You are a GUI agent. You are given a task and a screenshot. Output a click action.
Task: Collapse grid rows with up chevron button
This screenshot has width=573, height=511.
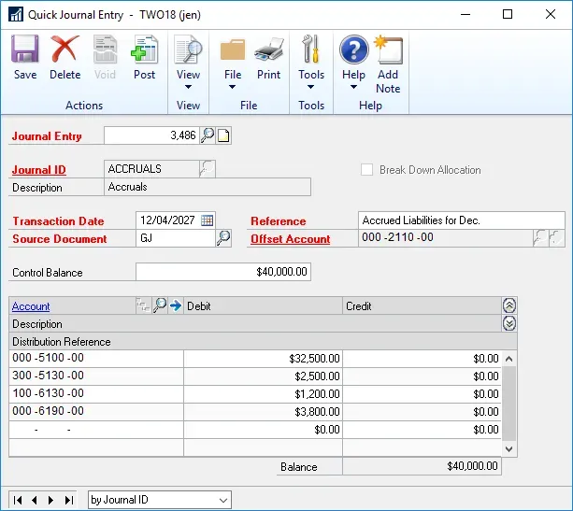(509, 305)
